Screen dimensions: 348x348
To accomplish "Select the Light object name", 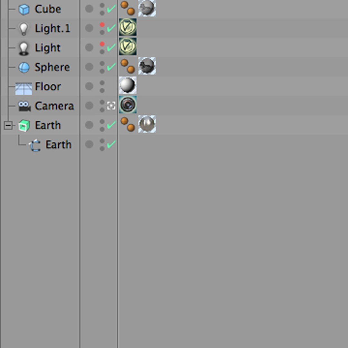I will [x=48, y=48].
